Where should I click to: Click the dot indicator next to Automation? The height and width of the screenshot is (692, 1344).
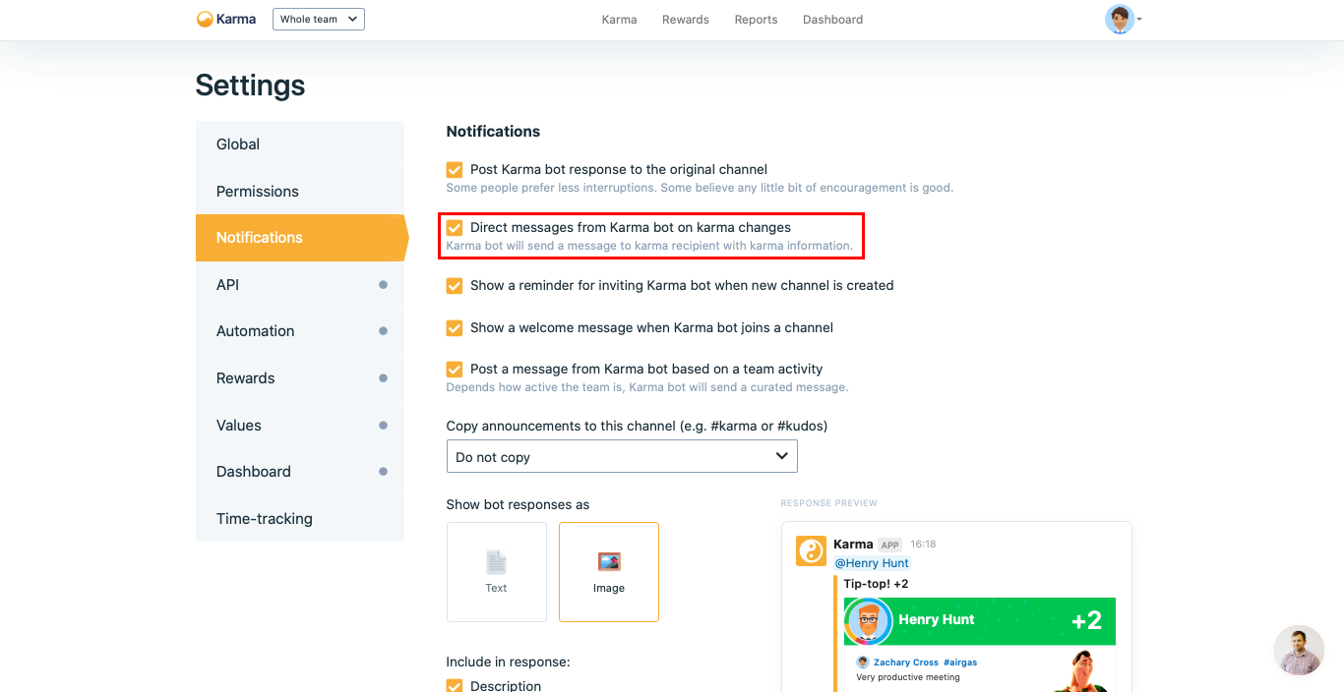pyautogui.click(x=383, y=331)
